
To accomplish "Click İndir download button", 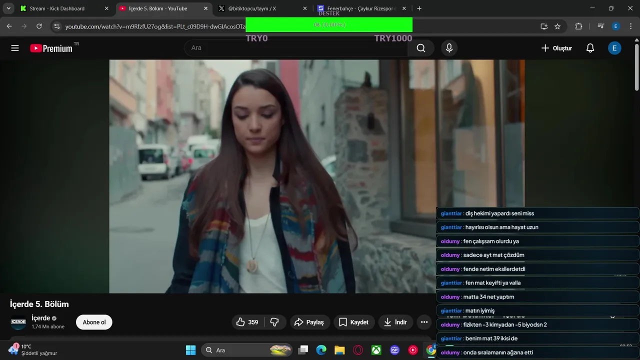I will point(395,322).
